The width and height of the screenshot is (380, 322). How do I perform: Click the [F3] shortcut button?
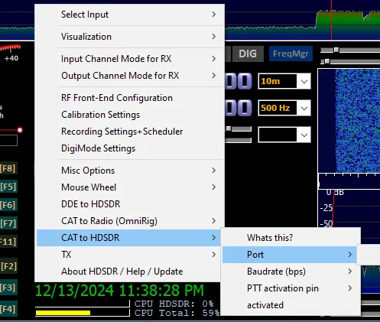pyautogui.click(x=8, y=288)
